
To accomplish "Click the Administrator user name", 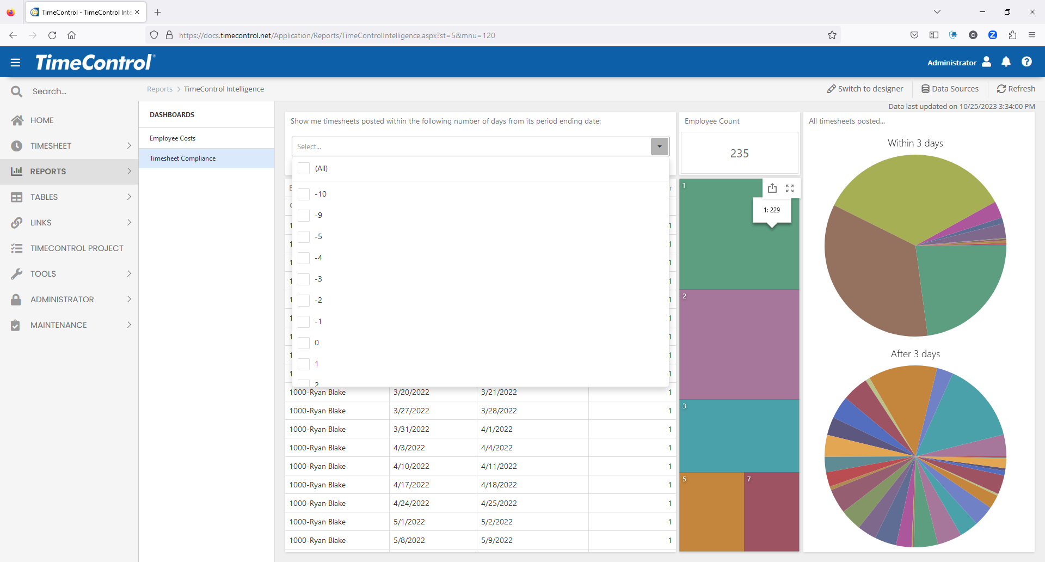I will (952, 63).
